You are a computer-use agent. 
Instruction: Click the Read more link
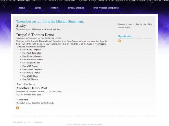(x=23, y=100)
